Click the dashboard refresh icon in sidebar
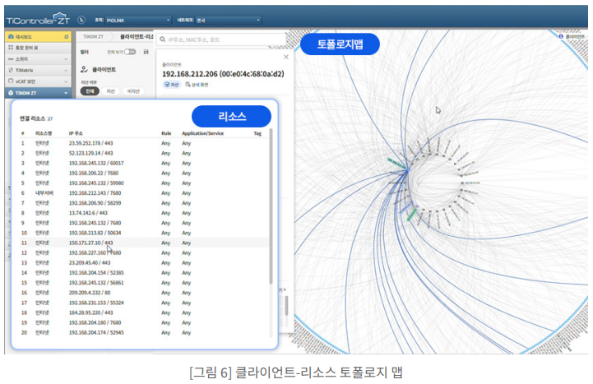Viewport: 593px width, 384px height. [66, 37]
